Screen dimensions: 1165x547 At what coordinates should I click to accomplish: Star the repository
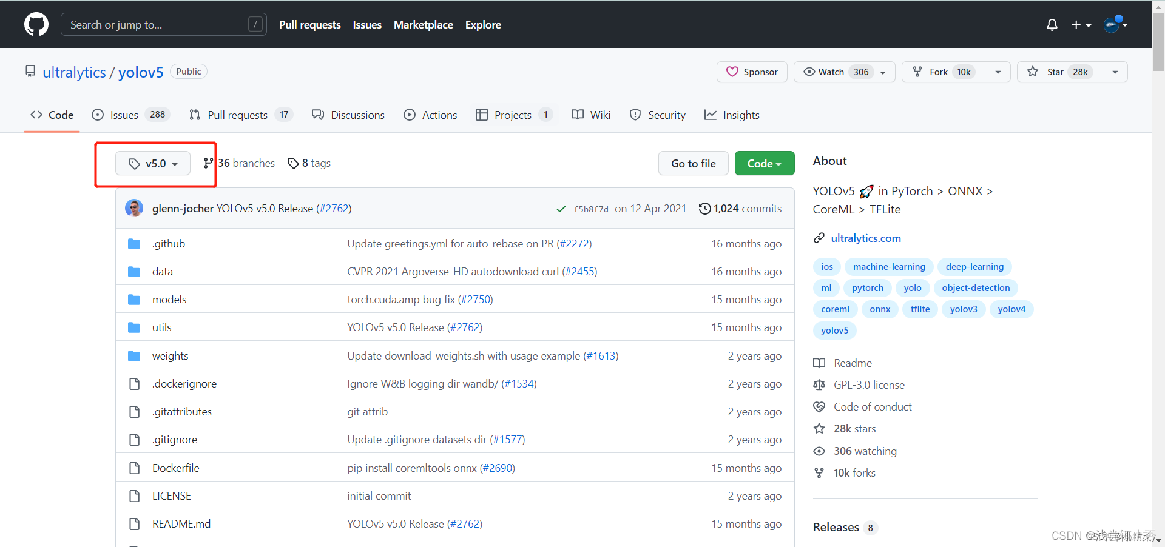coord(1059,72)
